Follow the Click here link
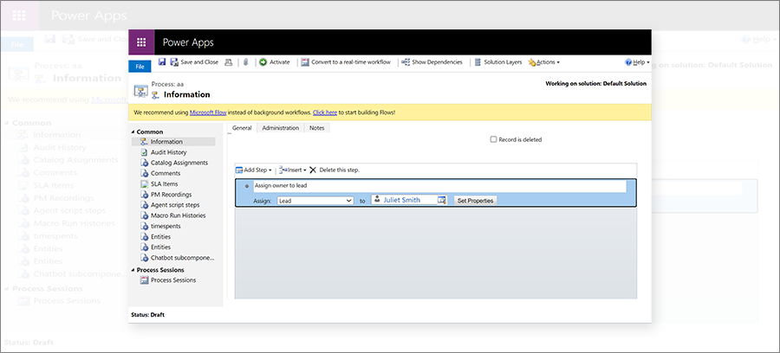 tap(325, 112)
